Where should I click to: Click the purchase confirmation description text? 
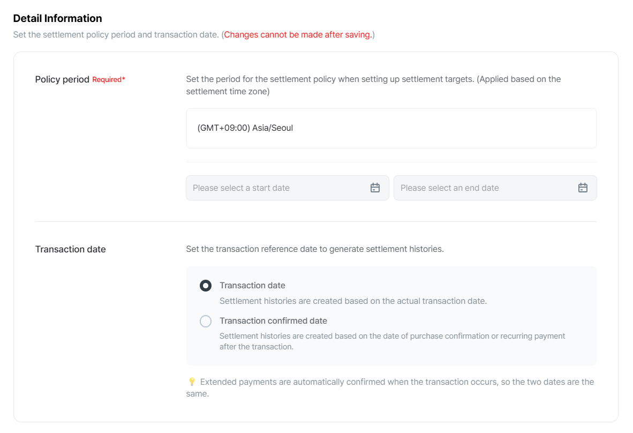click(393, 341)
